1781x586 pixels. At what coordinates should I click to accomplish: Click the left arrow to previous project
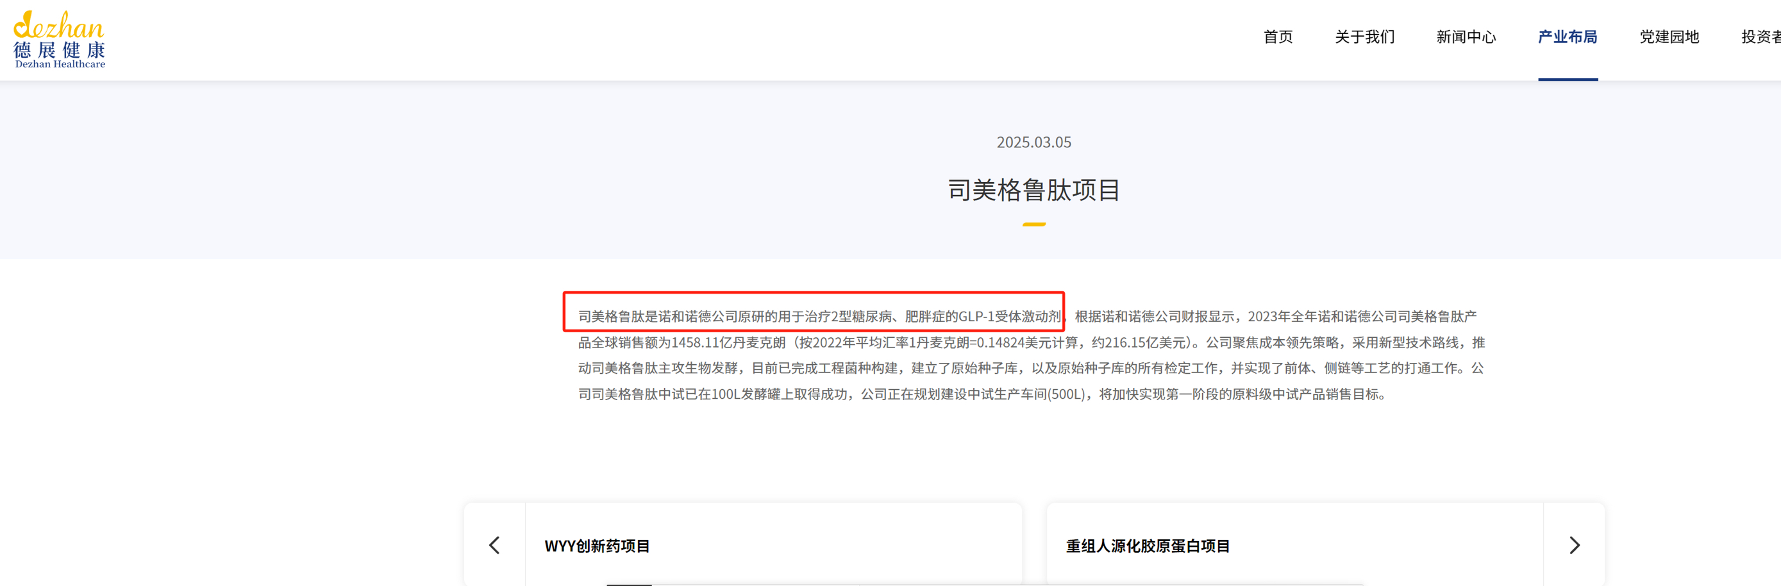(494, 544)
